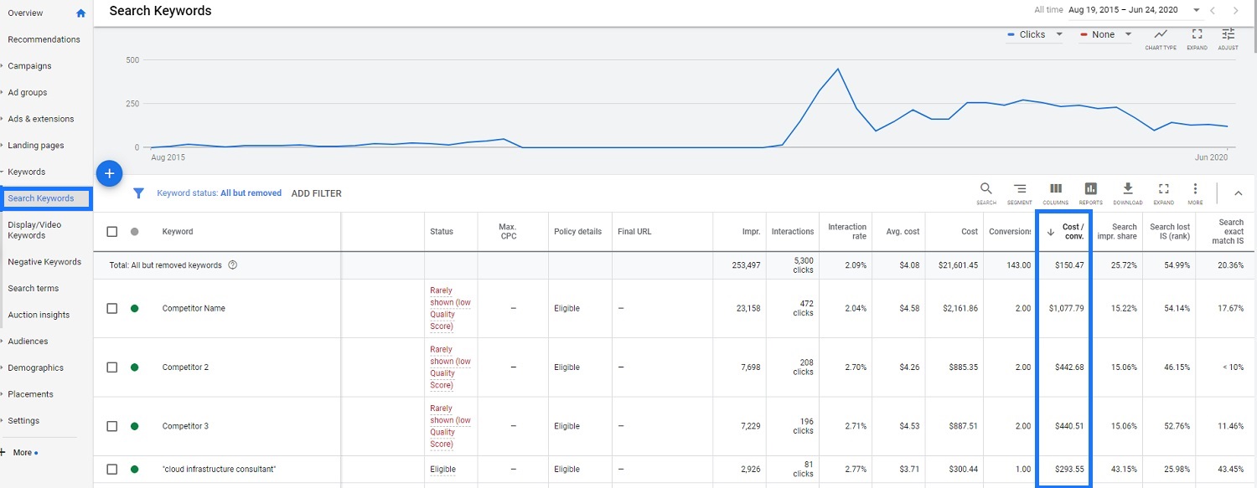Expand the date range selector
The image size is (1257, 488).
point(1196,10)
